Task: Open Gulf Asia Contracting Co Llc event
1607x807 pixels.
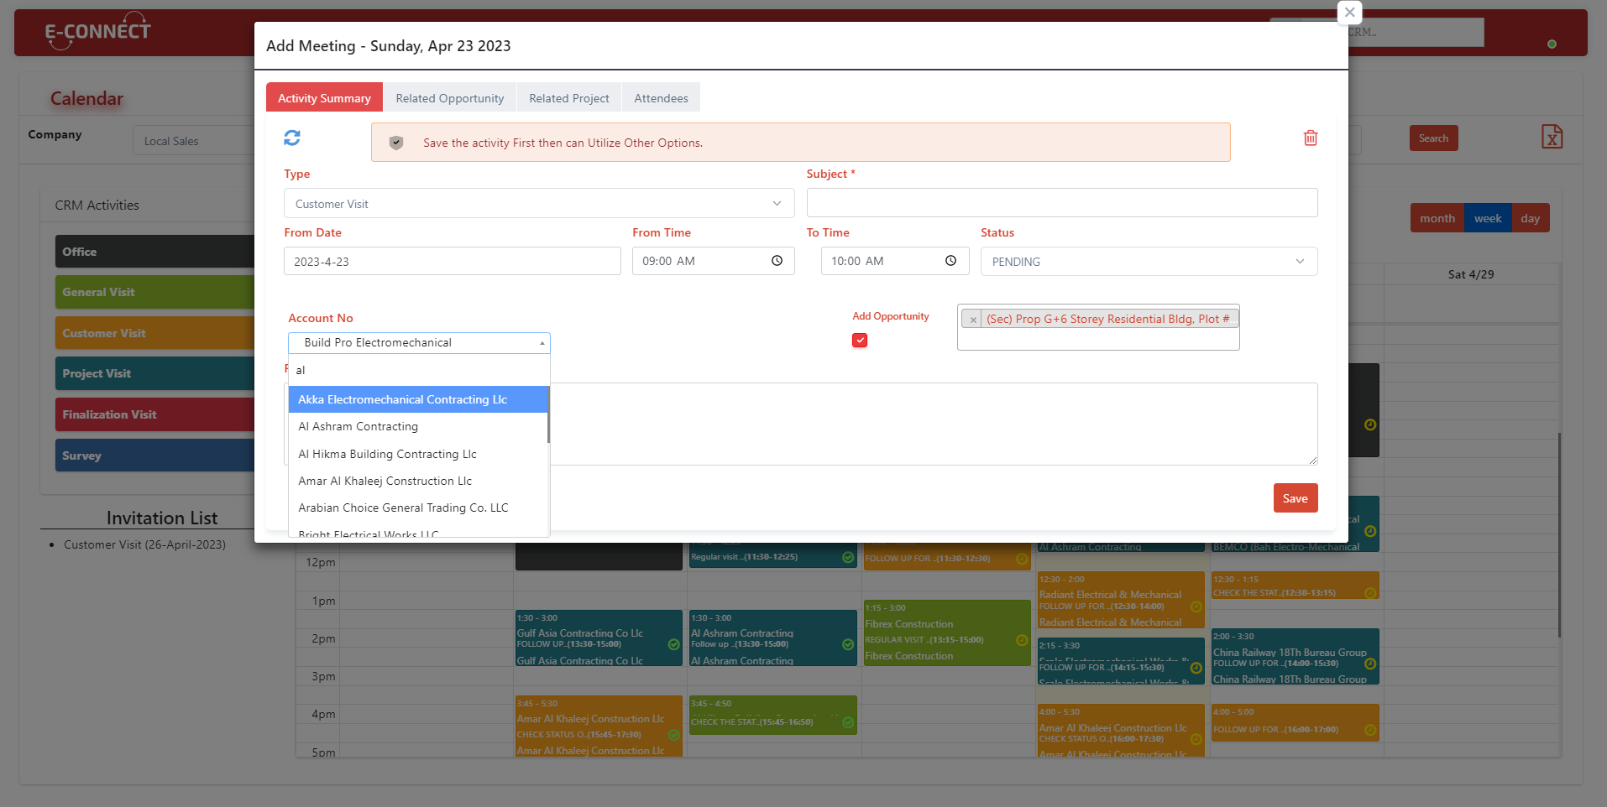Action: 599,638
